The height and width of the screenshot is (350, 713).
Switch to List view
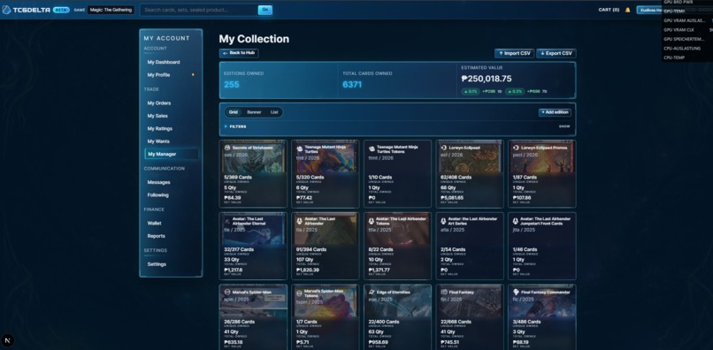click(x=274, y=112)
